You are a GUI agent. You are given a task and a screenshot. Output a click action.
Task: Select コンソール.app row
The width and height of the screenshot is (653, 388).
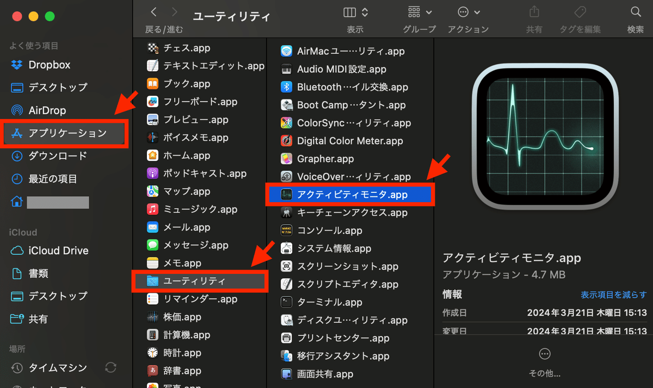pyautogui.click(x=350, y=230)
